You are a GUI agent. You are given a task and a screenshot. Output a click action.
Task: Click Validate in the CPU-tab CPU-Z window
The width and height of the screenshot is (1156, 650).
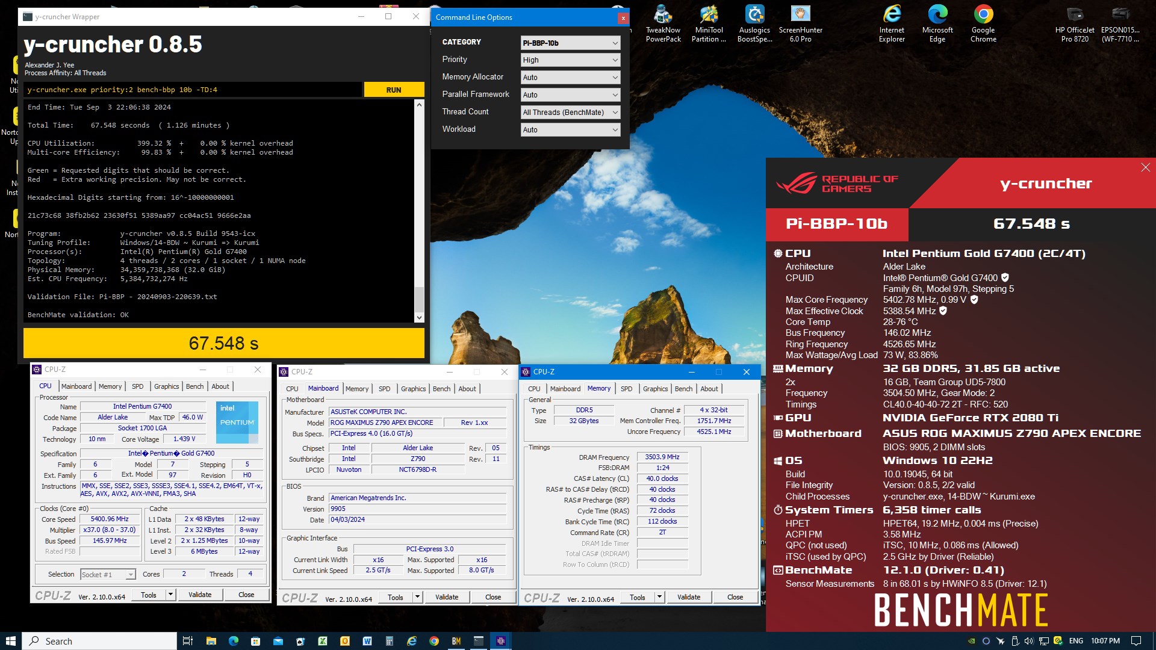point(200,595)
